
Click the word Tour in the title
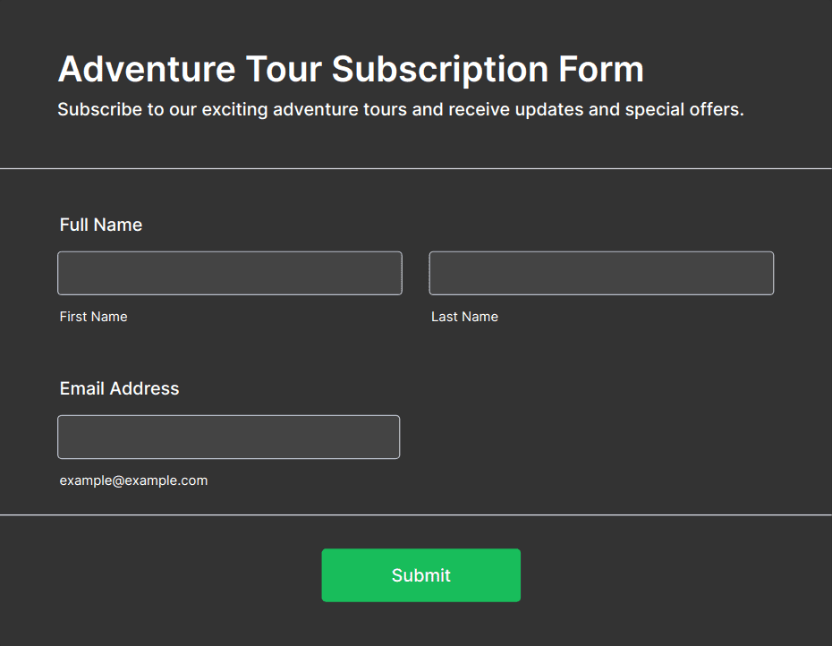(x=284, y=69)
